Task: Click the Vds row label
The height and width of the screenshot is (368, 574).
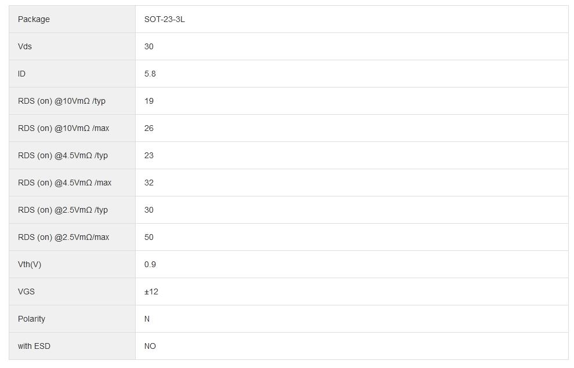Action: click(25, 46)
